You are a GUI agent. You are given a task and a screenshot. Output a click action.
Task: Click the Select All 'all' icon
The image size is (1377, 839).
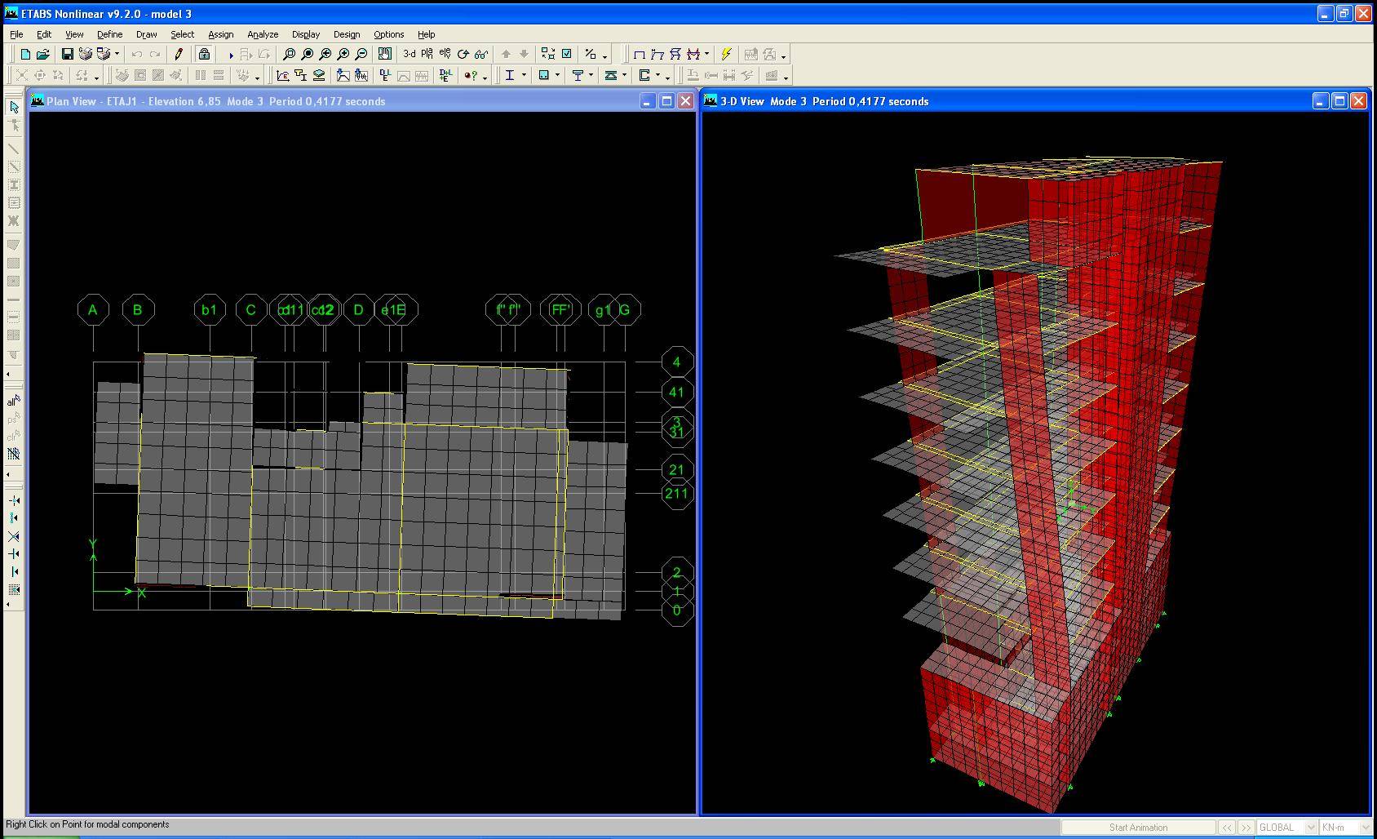coord(14,401)
